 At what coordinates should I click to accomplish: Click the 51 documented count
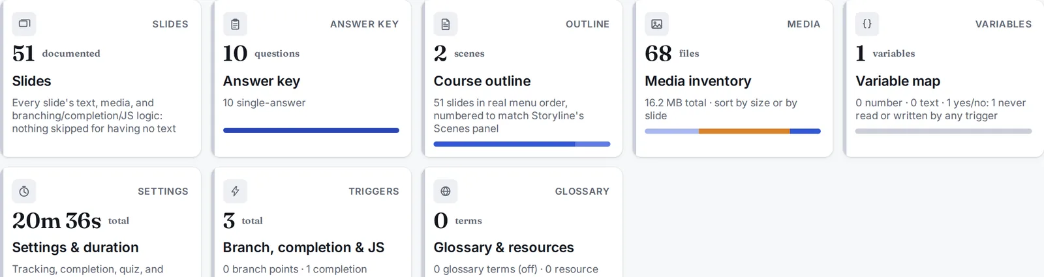[56, 53]
